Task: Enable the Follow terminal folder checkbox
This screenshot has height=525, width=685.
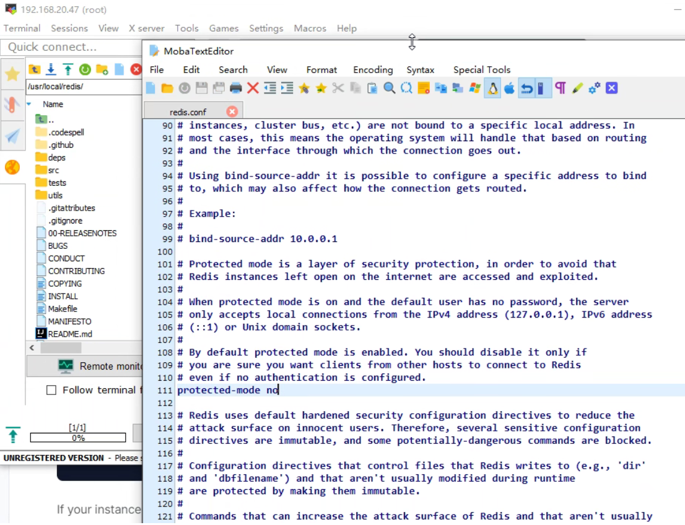Action: tap(51, 390)
